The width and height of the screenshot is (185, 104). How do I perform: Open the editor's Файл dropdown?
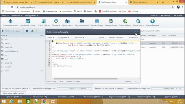click(x=51, y=38)
